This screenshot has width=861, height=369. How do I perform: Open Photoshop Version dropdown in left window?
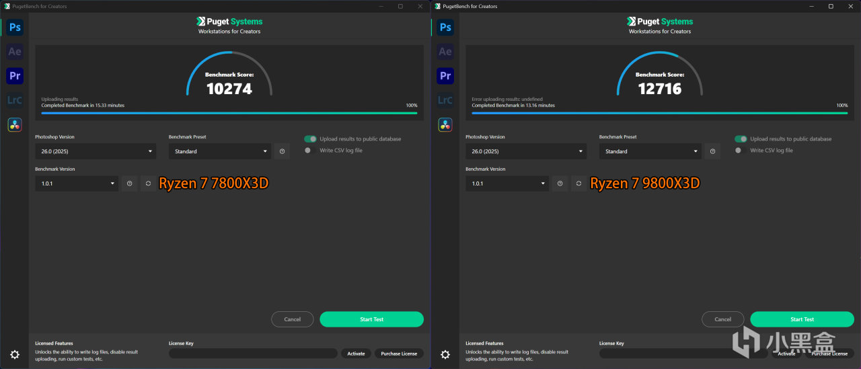click(96, 151)
